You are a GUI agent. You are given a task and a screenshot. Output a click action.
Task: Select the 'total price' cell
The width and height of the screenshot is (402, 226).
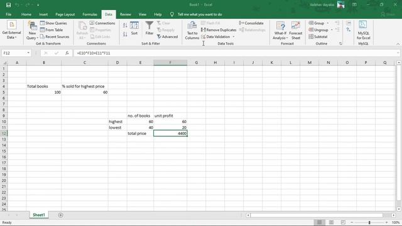(140, 134)
